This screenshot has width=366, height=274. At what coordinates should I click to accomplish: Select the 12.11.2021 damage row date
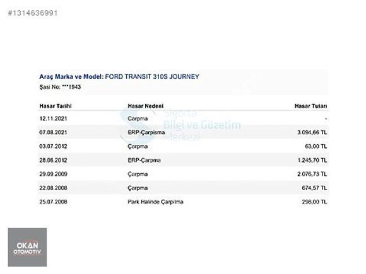click(x=53, y=118)
